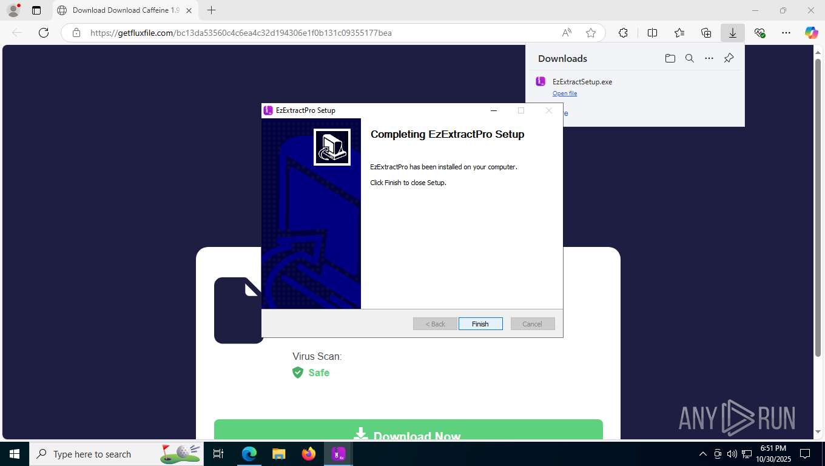Open a new browser tab
825x466 pixels.
[x=211, y=10]
